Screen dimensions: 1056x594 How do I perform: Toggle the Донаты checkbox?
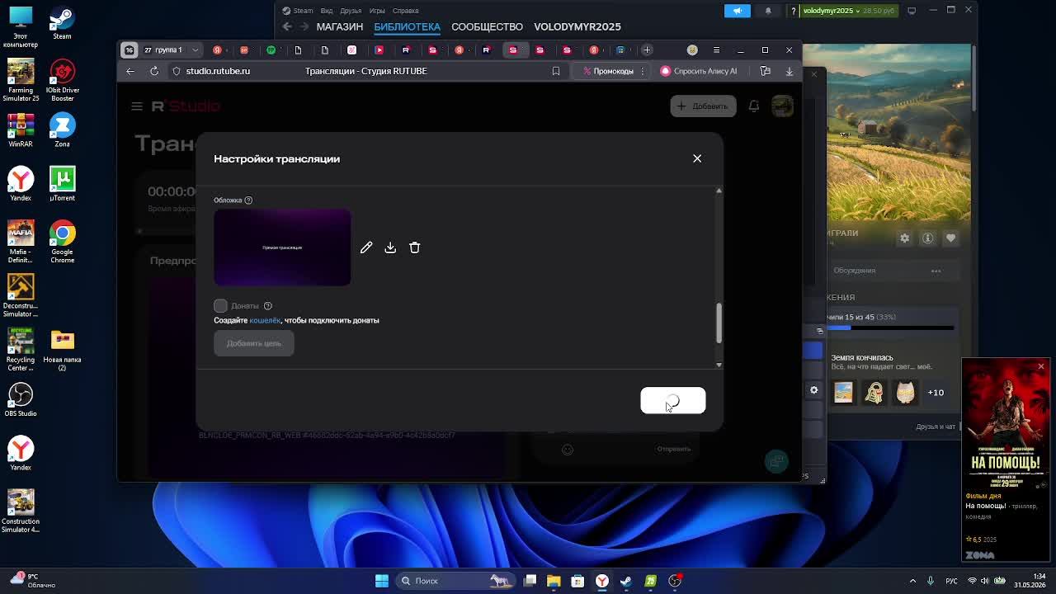(x=220, y=306)
